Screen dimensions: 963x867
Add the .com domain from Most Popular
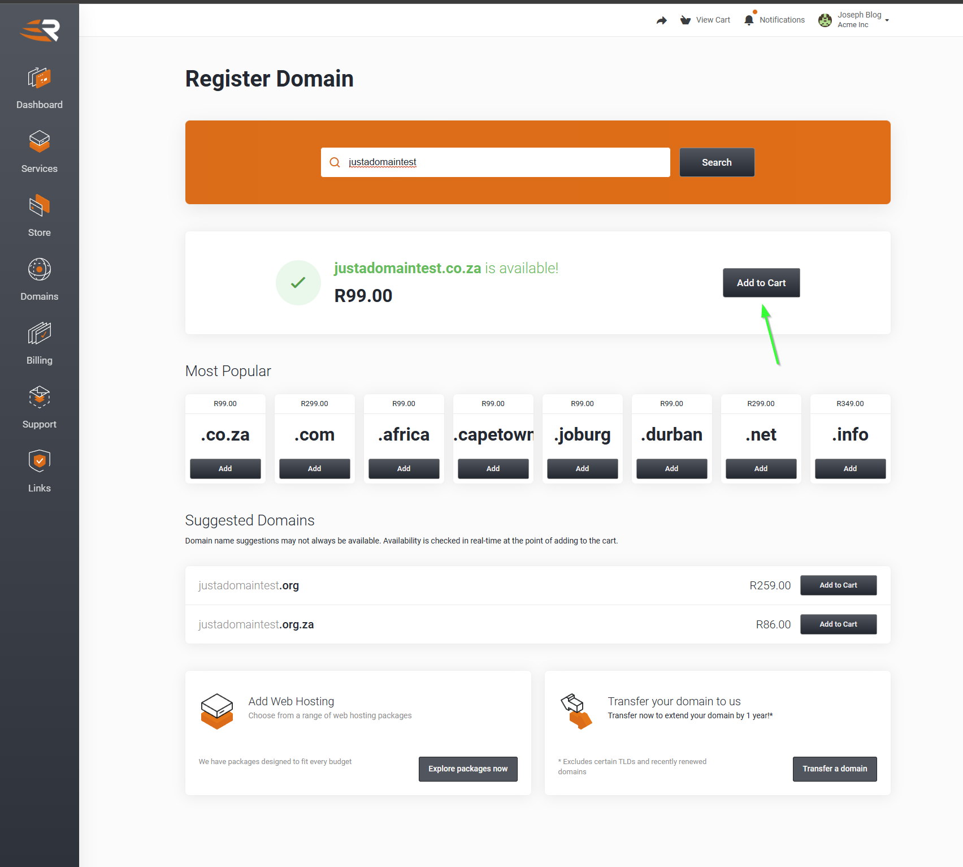(x=314, y=468)
